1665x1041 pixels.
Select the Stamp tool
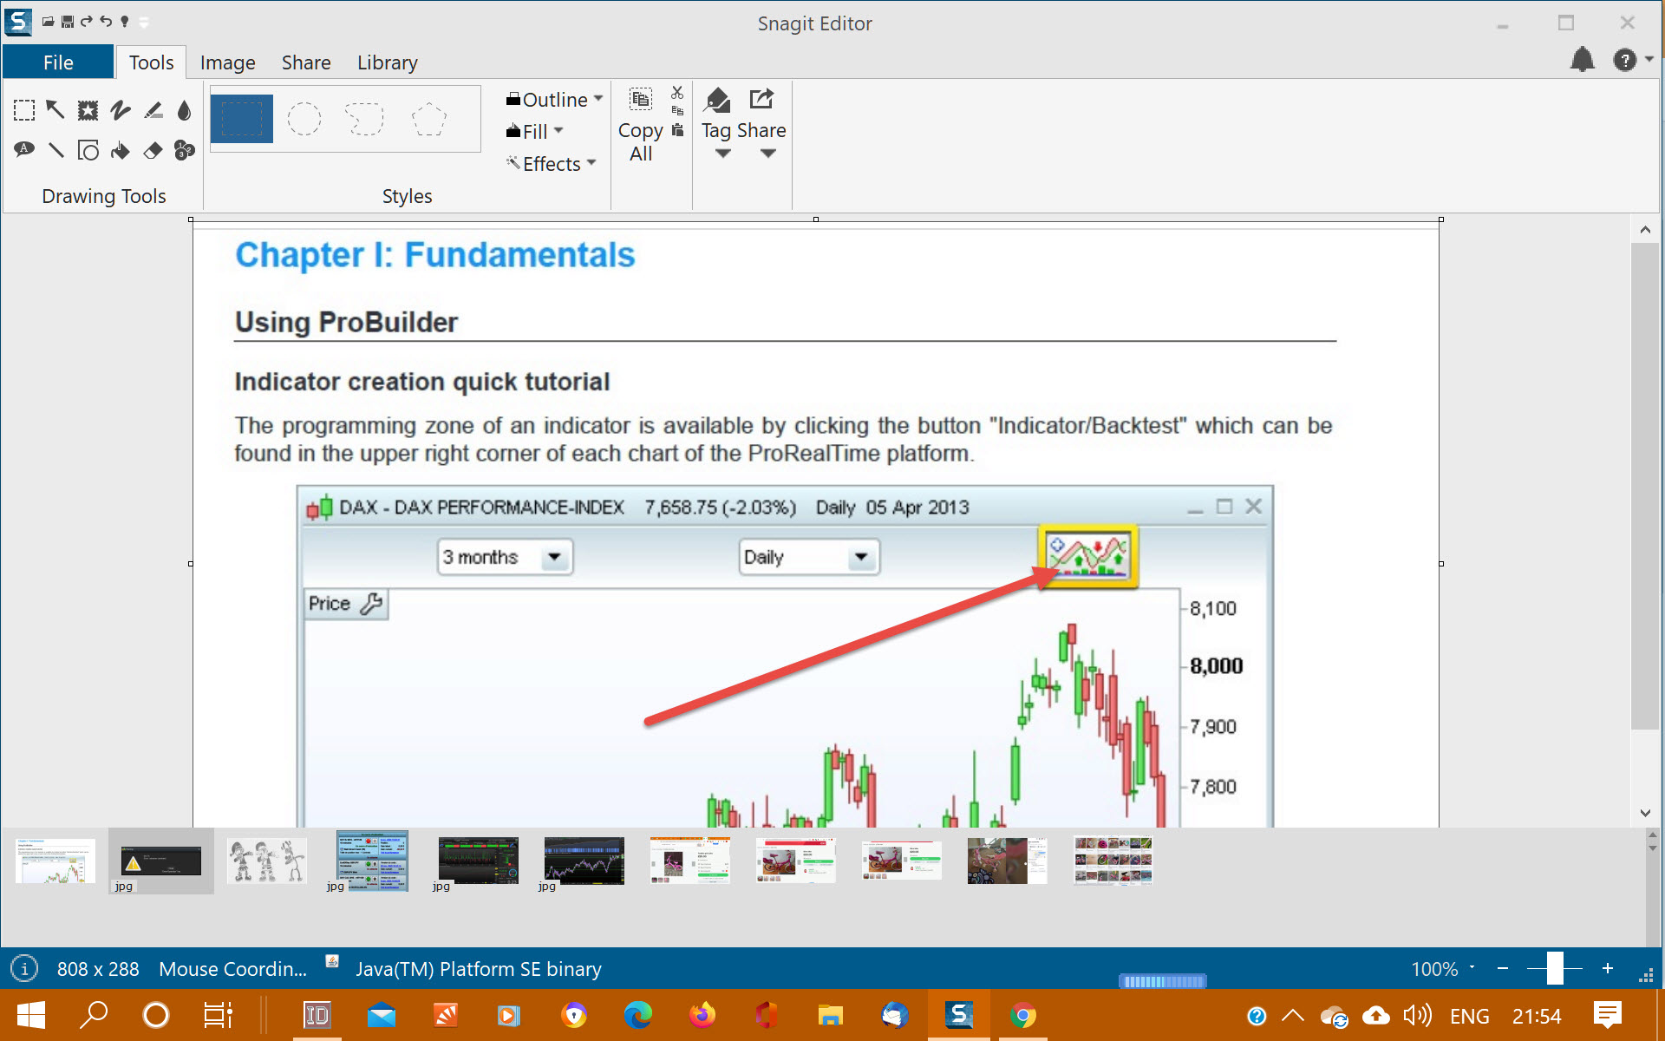click(x=88, y=110)
